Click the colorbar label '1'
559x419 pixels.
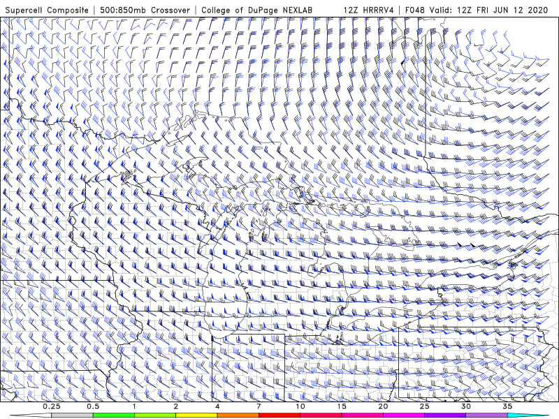coord(134,406)
